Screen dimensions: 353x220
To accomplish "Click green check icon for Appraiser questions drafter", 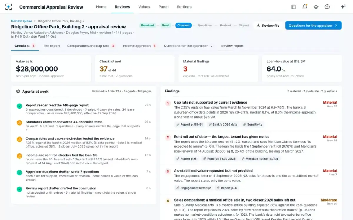I will pos(19,172).
